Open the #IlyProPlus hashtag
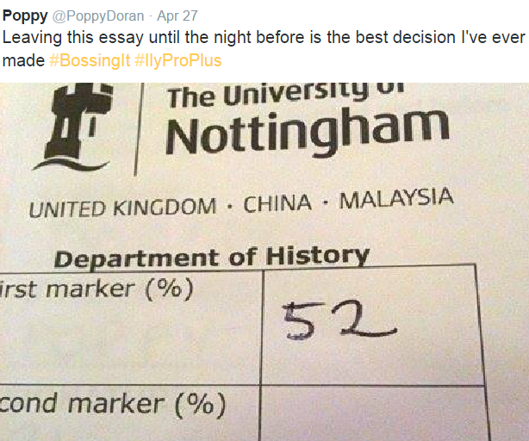The width and height of the screenshot is (529, 441). coord(177,60)
